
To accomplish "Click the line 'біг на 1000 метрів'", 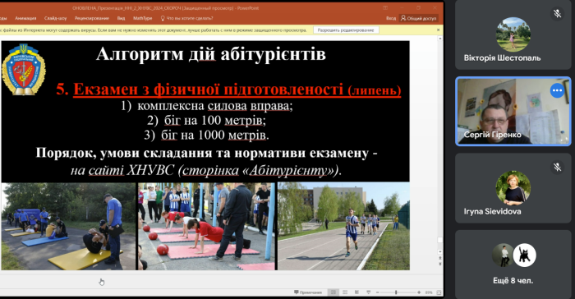I will [x=215, y=135].
